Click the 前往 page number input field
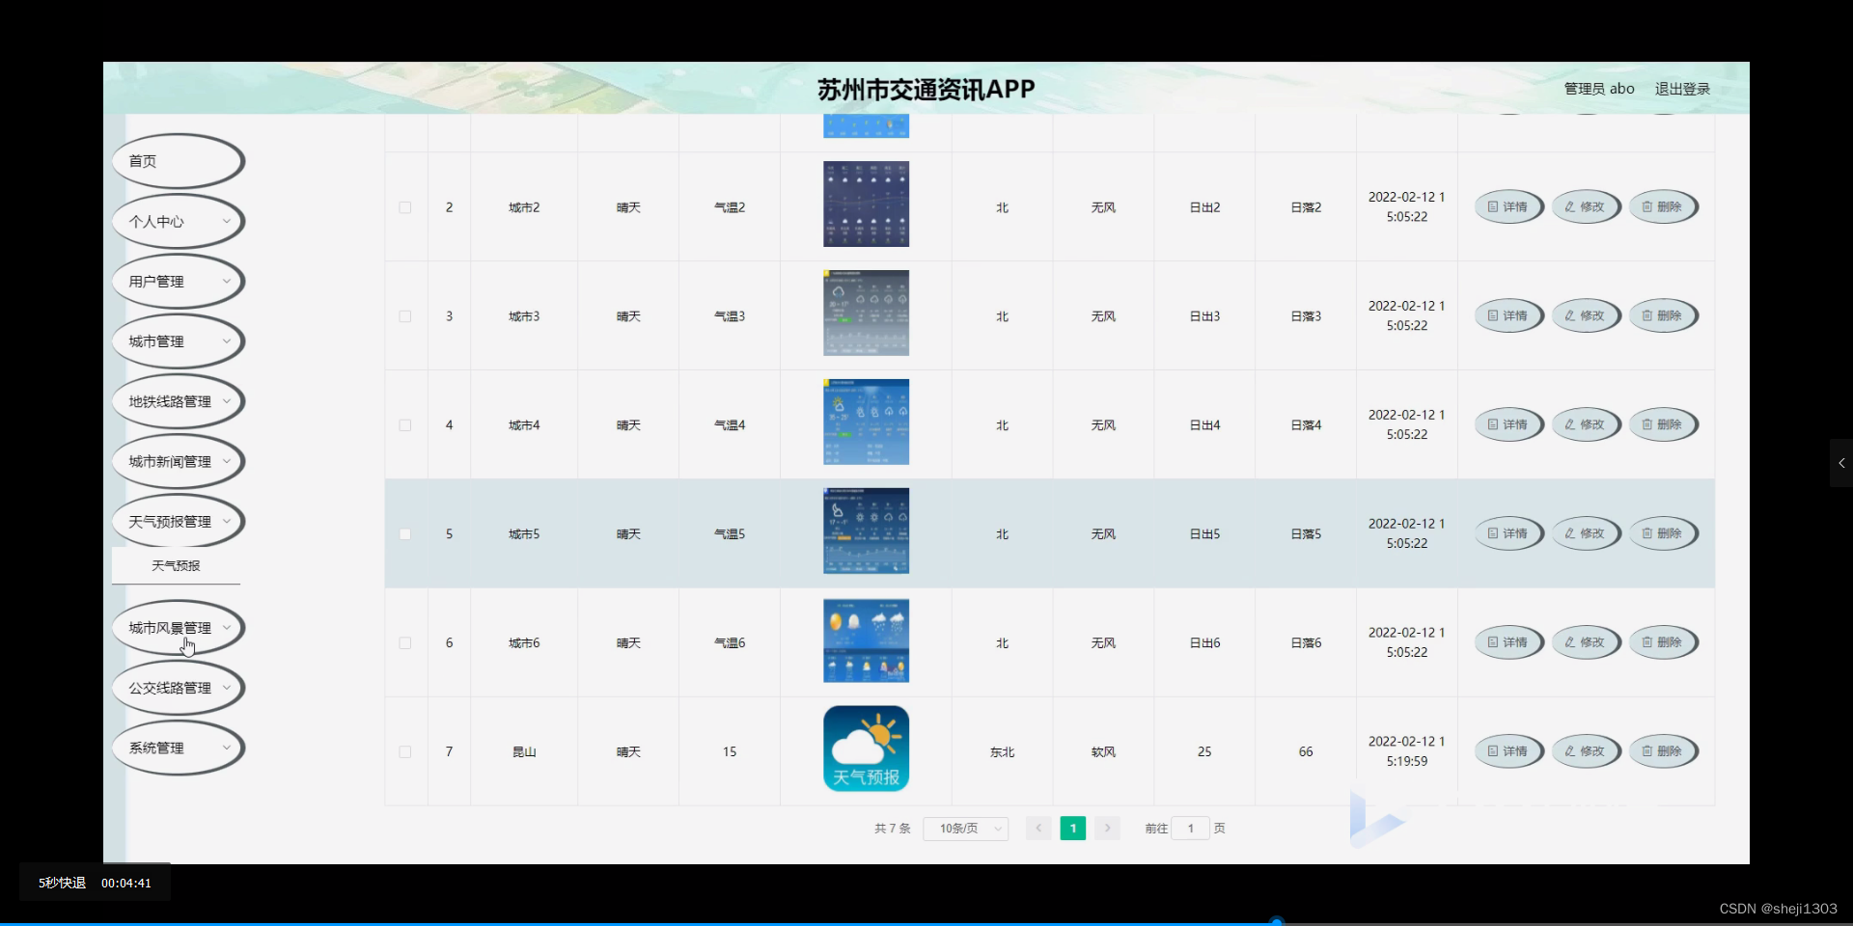This screenshot has height=926, width=1853. pyautogui.click(x=1191, y=828)
